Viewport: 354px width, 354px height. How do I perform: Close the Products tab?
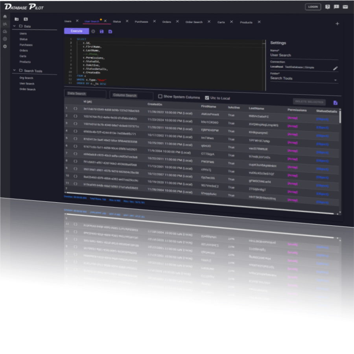tap(259, 22)
